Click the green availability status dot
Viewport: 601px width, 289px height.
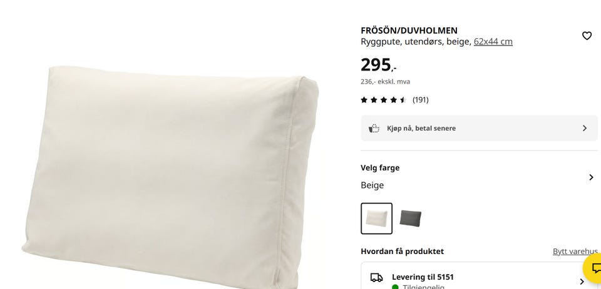(395, 287)
